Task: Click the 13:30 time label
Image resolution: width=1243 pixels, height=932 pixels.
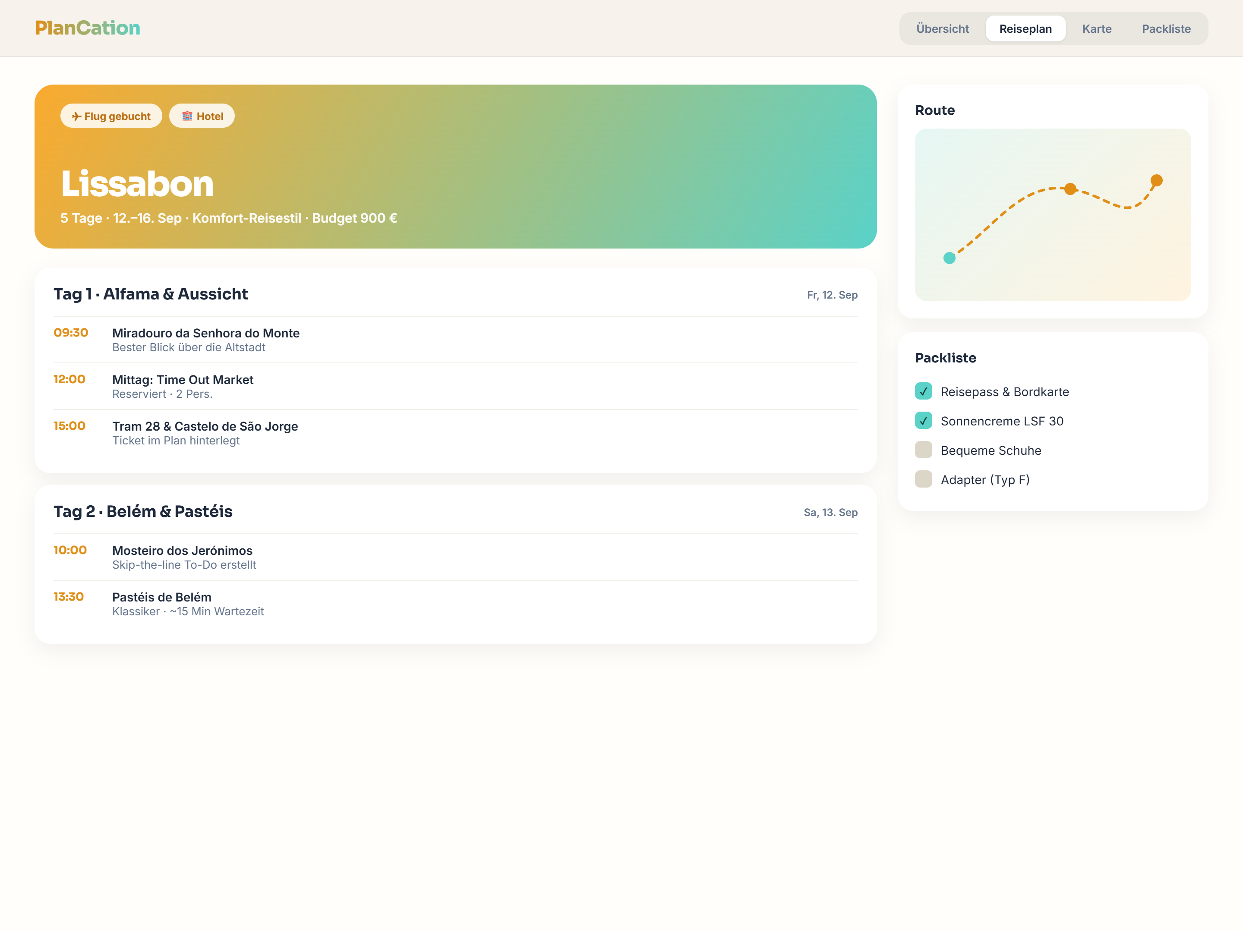Action: point(69,597)
